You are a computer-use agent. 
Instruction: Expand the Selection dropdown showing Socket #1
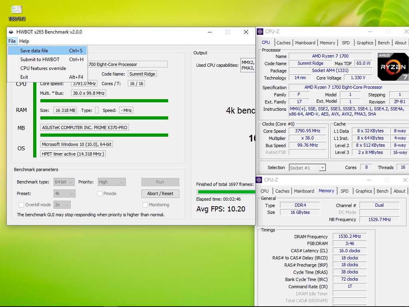point(307,168)
